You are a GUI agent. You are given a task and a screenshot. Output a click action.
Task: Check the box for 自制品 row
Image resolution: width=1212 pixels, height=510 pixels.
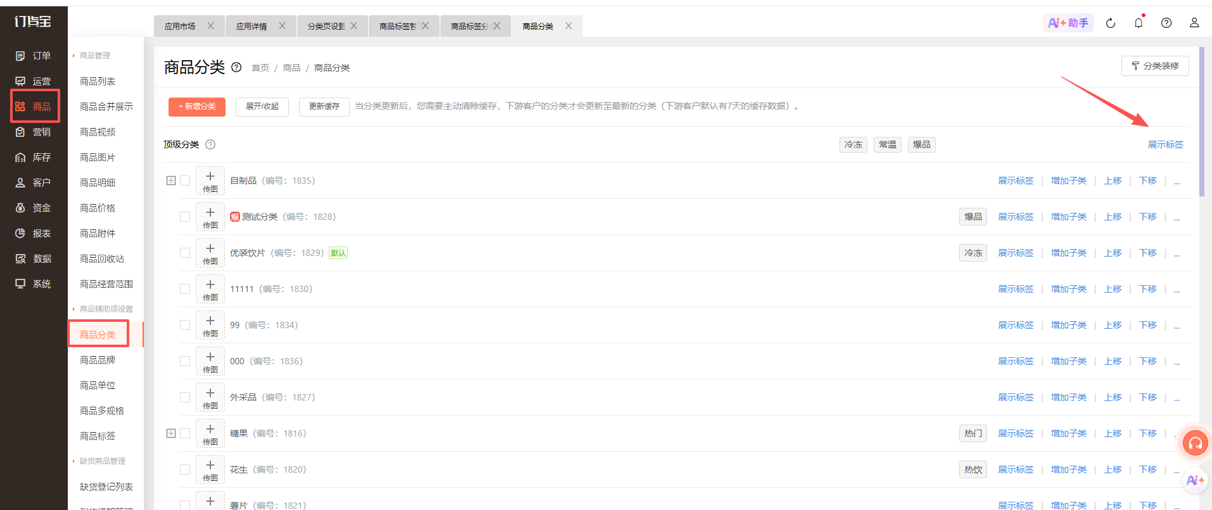[185, 181]
